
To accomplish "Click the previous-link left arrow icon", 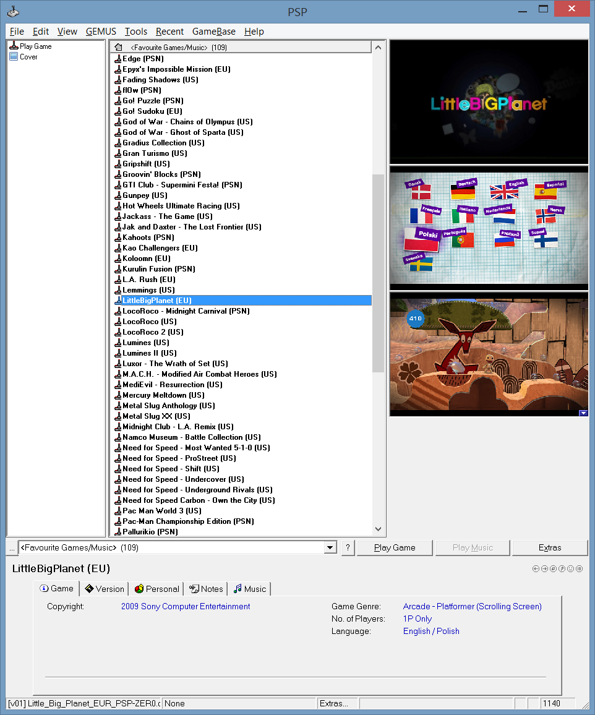I will (536, 568).
